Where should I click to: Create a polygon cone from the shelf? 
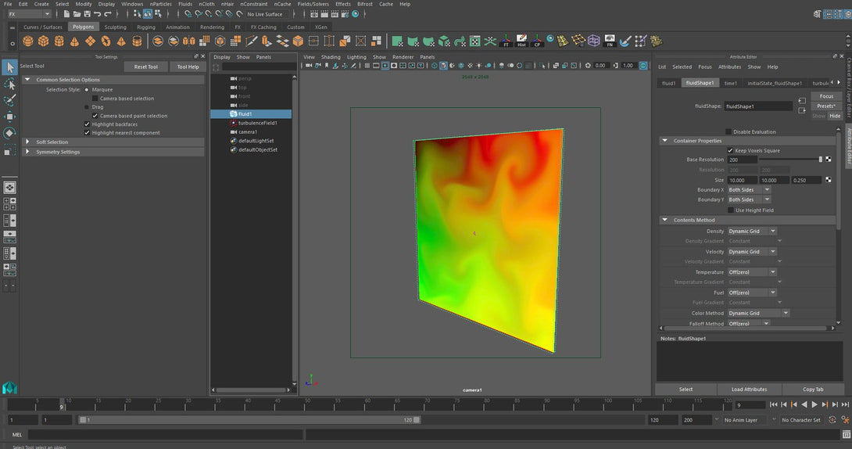pos(74,41)
